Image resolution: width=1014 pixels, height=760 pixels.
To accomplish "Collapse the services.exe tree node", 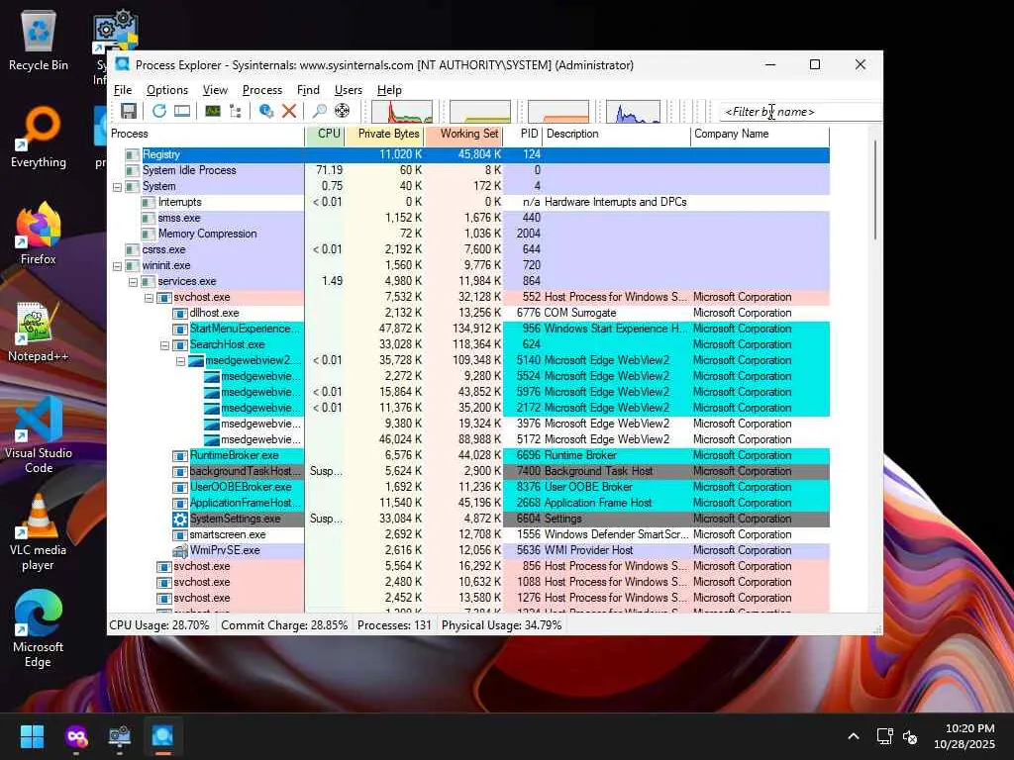I will pos(133,282).
